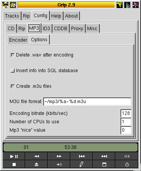
Task: Toggle the 123 track display button
Action: [x=127, y=156]
